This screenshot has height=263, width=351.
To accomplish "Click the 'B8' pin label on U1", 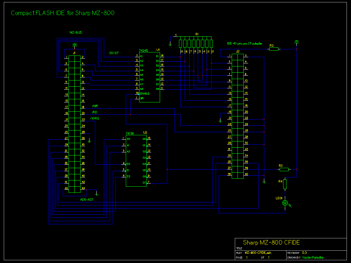I will [x=158, y=89].
